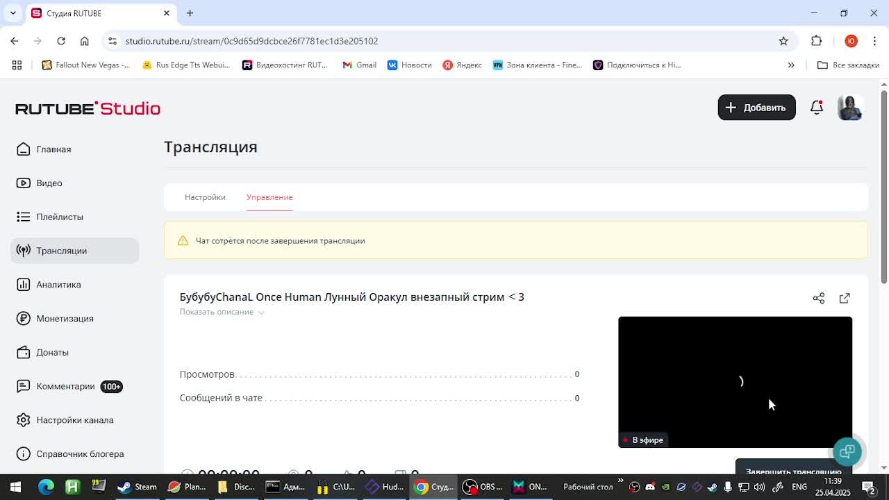889x500 pixels.
Task: Click the stream preview player
Action: (735, 382)
